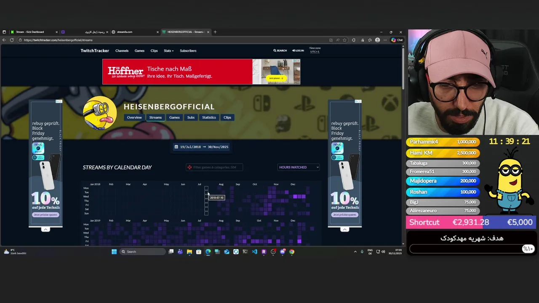
Task: Click right ad 'Jetzt präzise sparen' button
Action: click(x=344, y=215)
